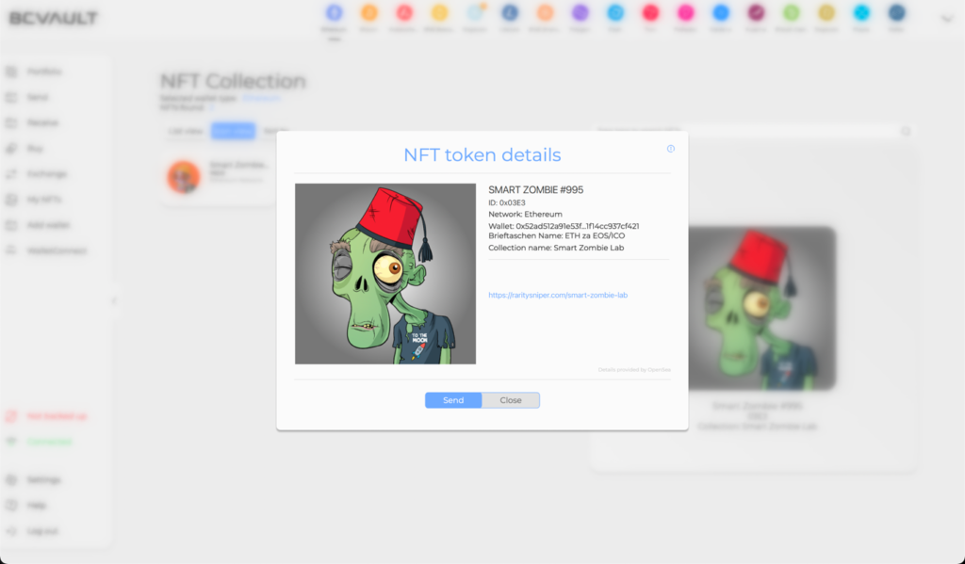The width and height of the screenshot is (965, 564).
Task: Click the Send button in NFT dialog
Action: pyautogui.click(x=453, y=400)
